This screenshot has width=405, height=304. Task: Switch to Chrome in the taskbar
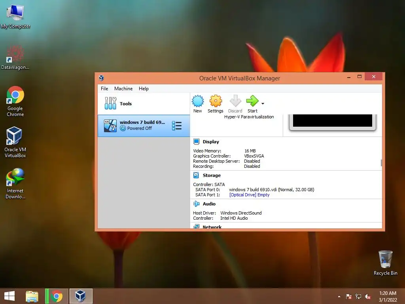pos(57,296)
